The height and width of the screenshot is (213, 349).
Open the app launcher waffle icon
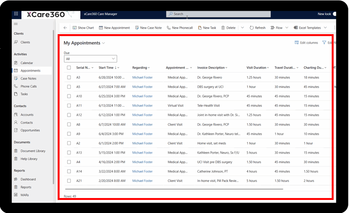(x=16, y=14)
